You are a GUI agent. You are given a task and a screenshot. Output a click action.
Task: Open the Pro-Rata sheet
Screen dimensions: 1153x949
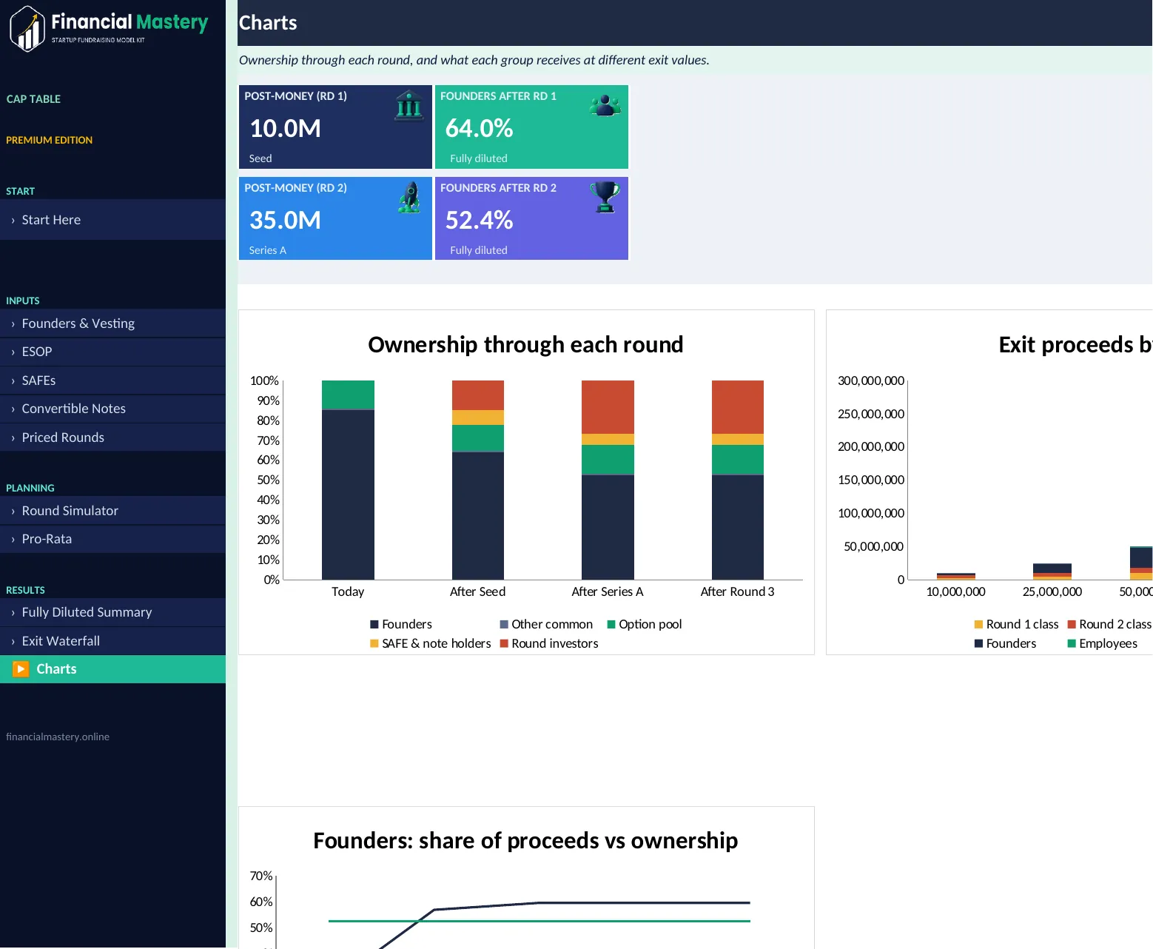tap(112, 539)
